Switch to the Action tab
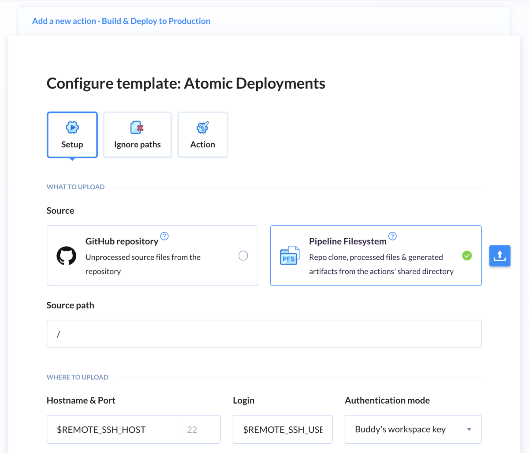 click(x=203, y=135)
